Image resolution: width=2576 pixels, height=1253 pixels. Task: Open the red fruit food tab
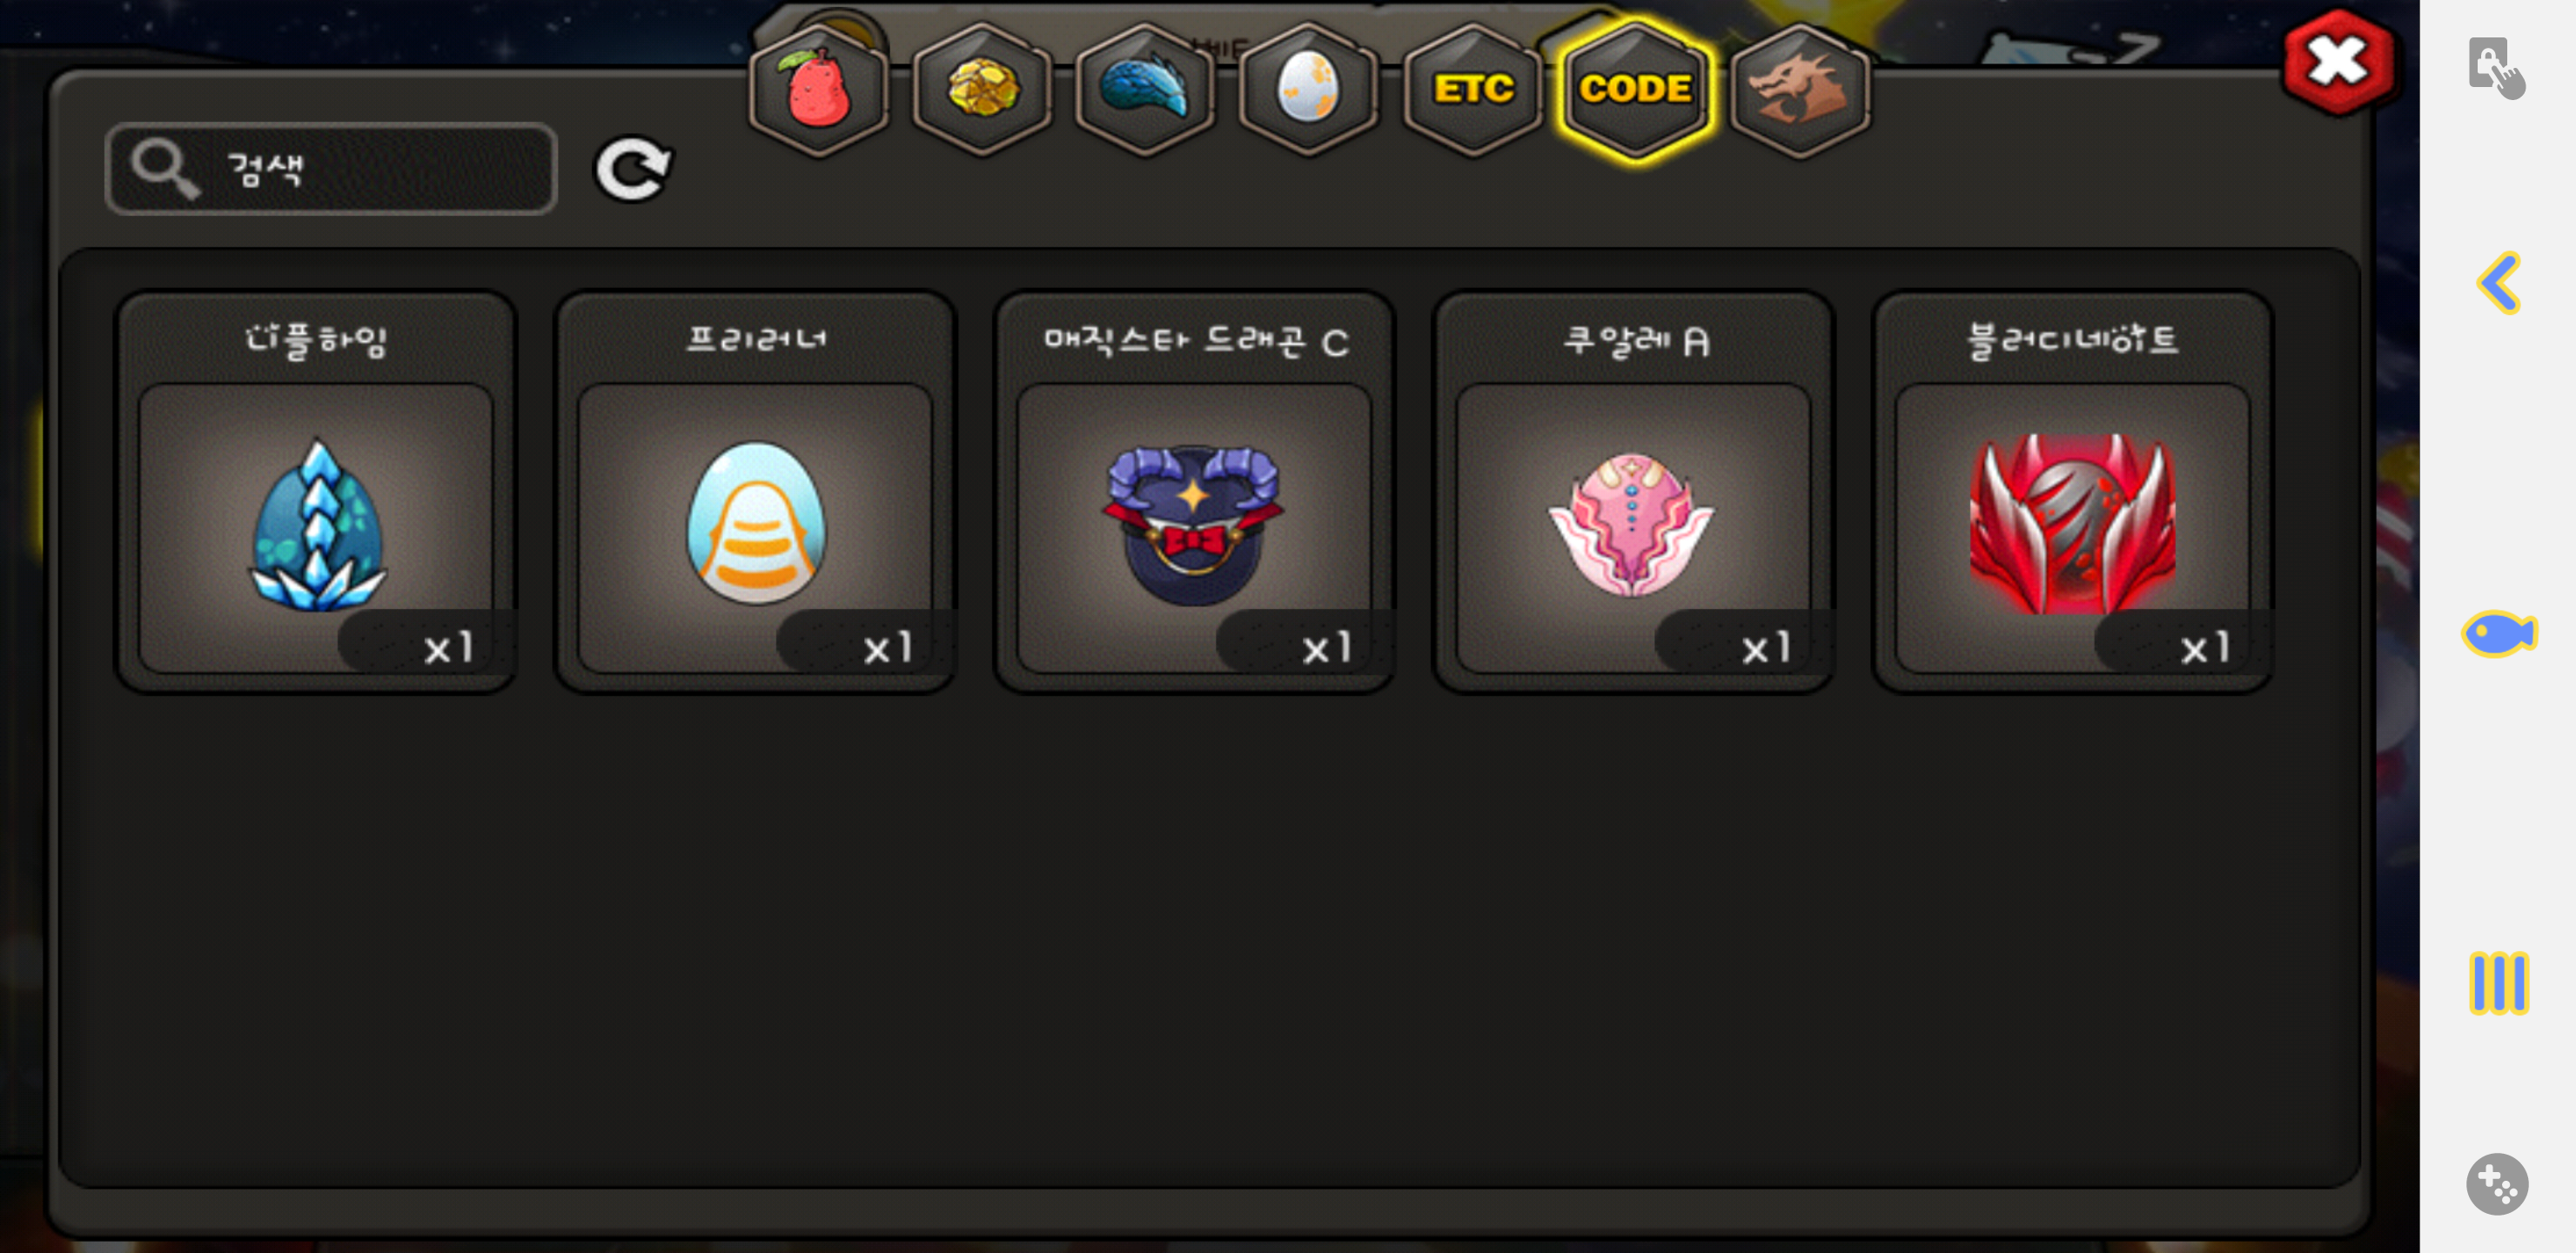coord(818,89)
